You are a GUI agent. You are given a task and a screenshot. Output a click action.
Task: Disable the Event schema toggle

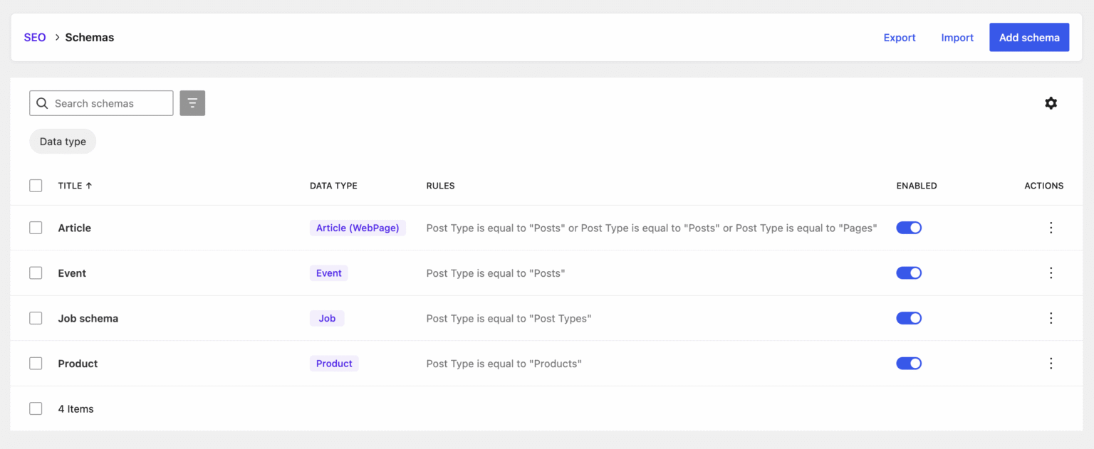tap(909, 273)
